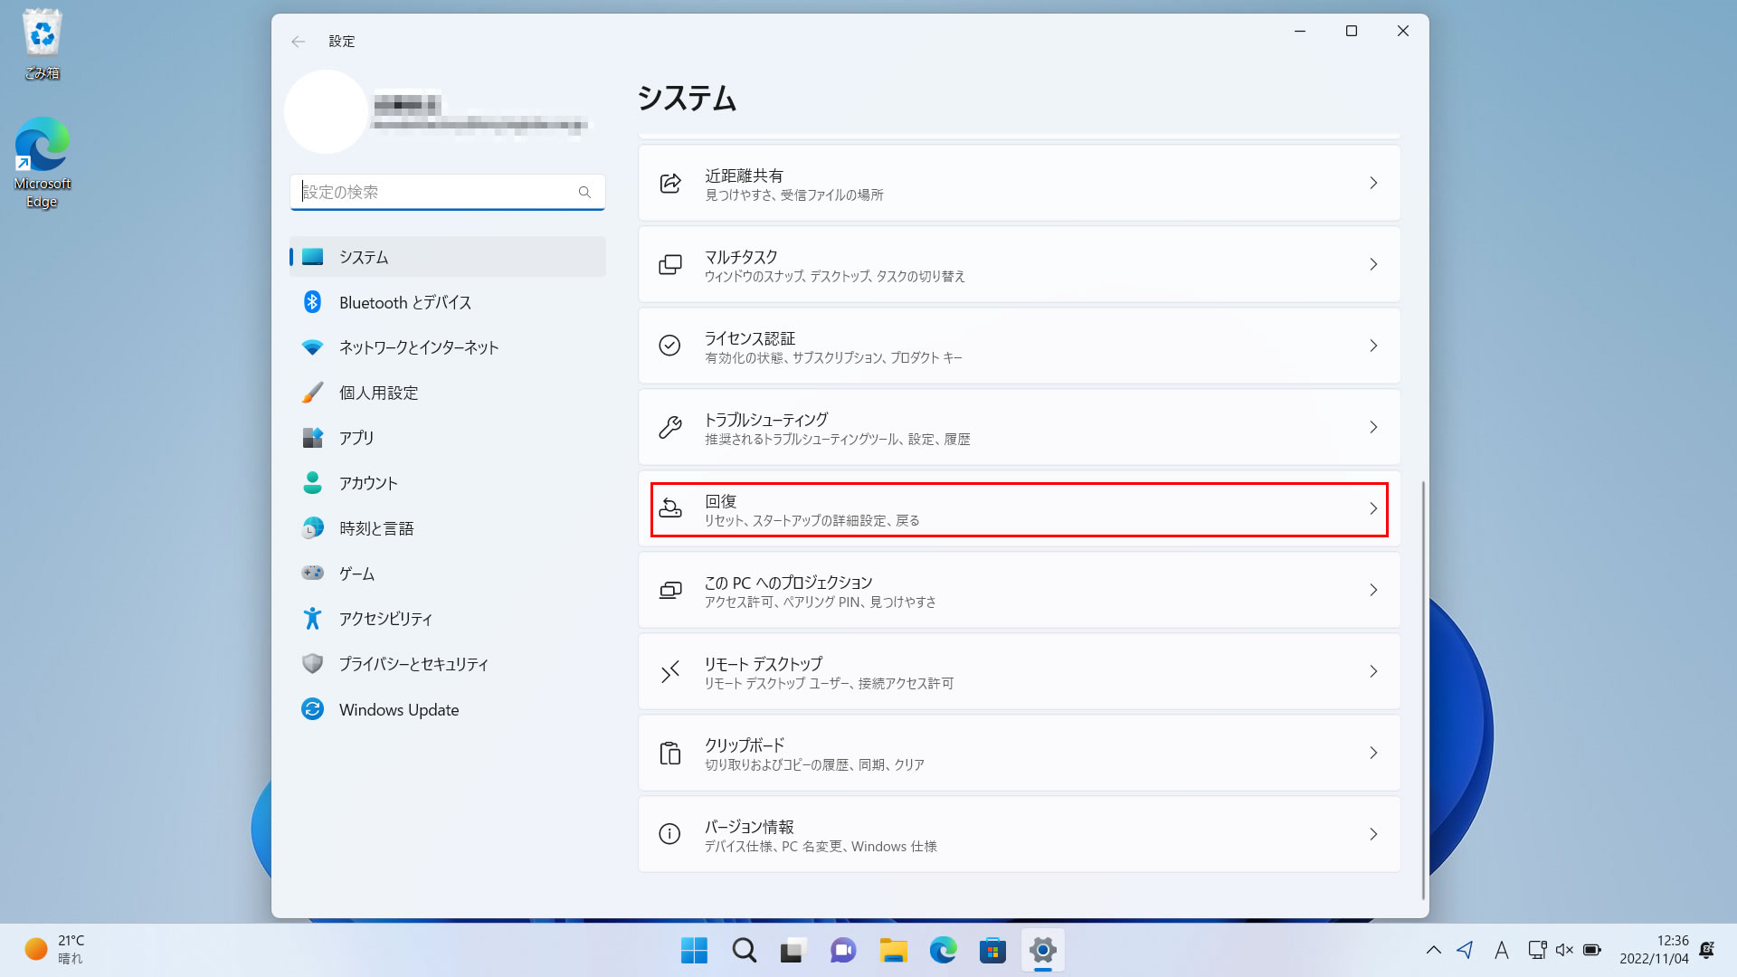Click the アプリ icon in sidebar
This screenshot has width=1737, height=977.
(x=312, y=438)
